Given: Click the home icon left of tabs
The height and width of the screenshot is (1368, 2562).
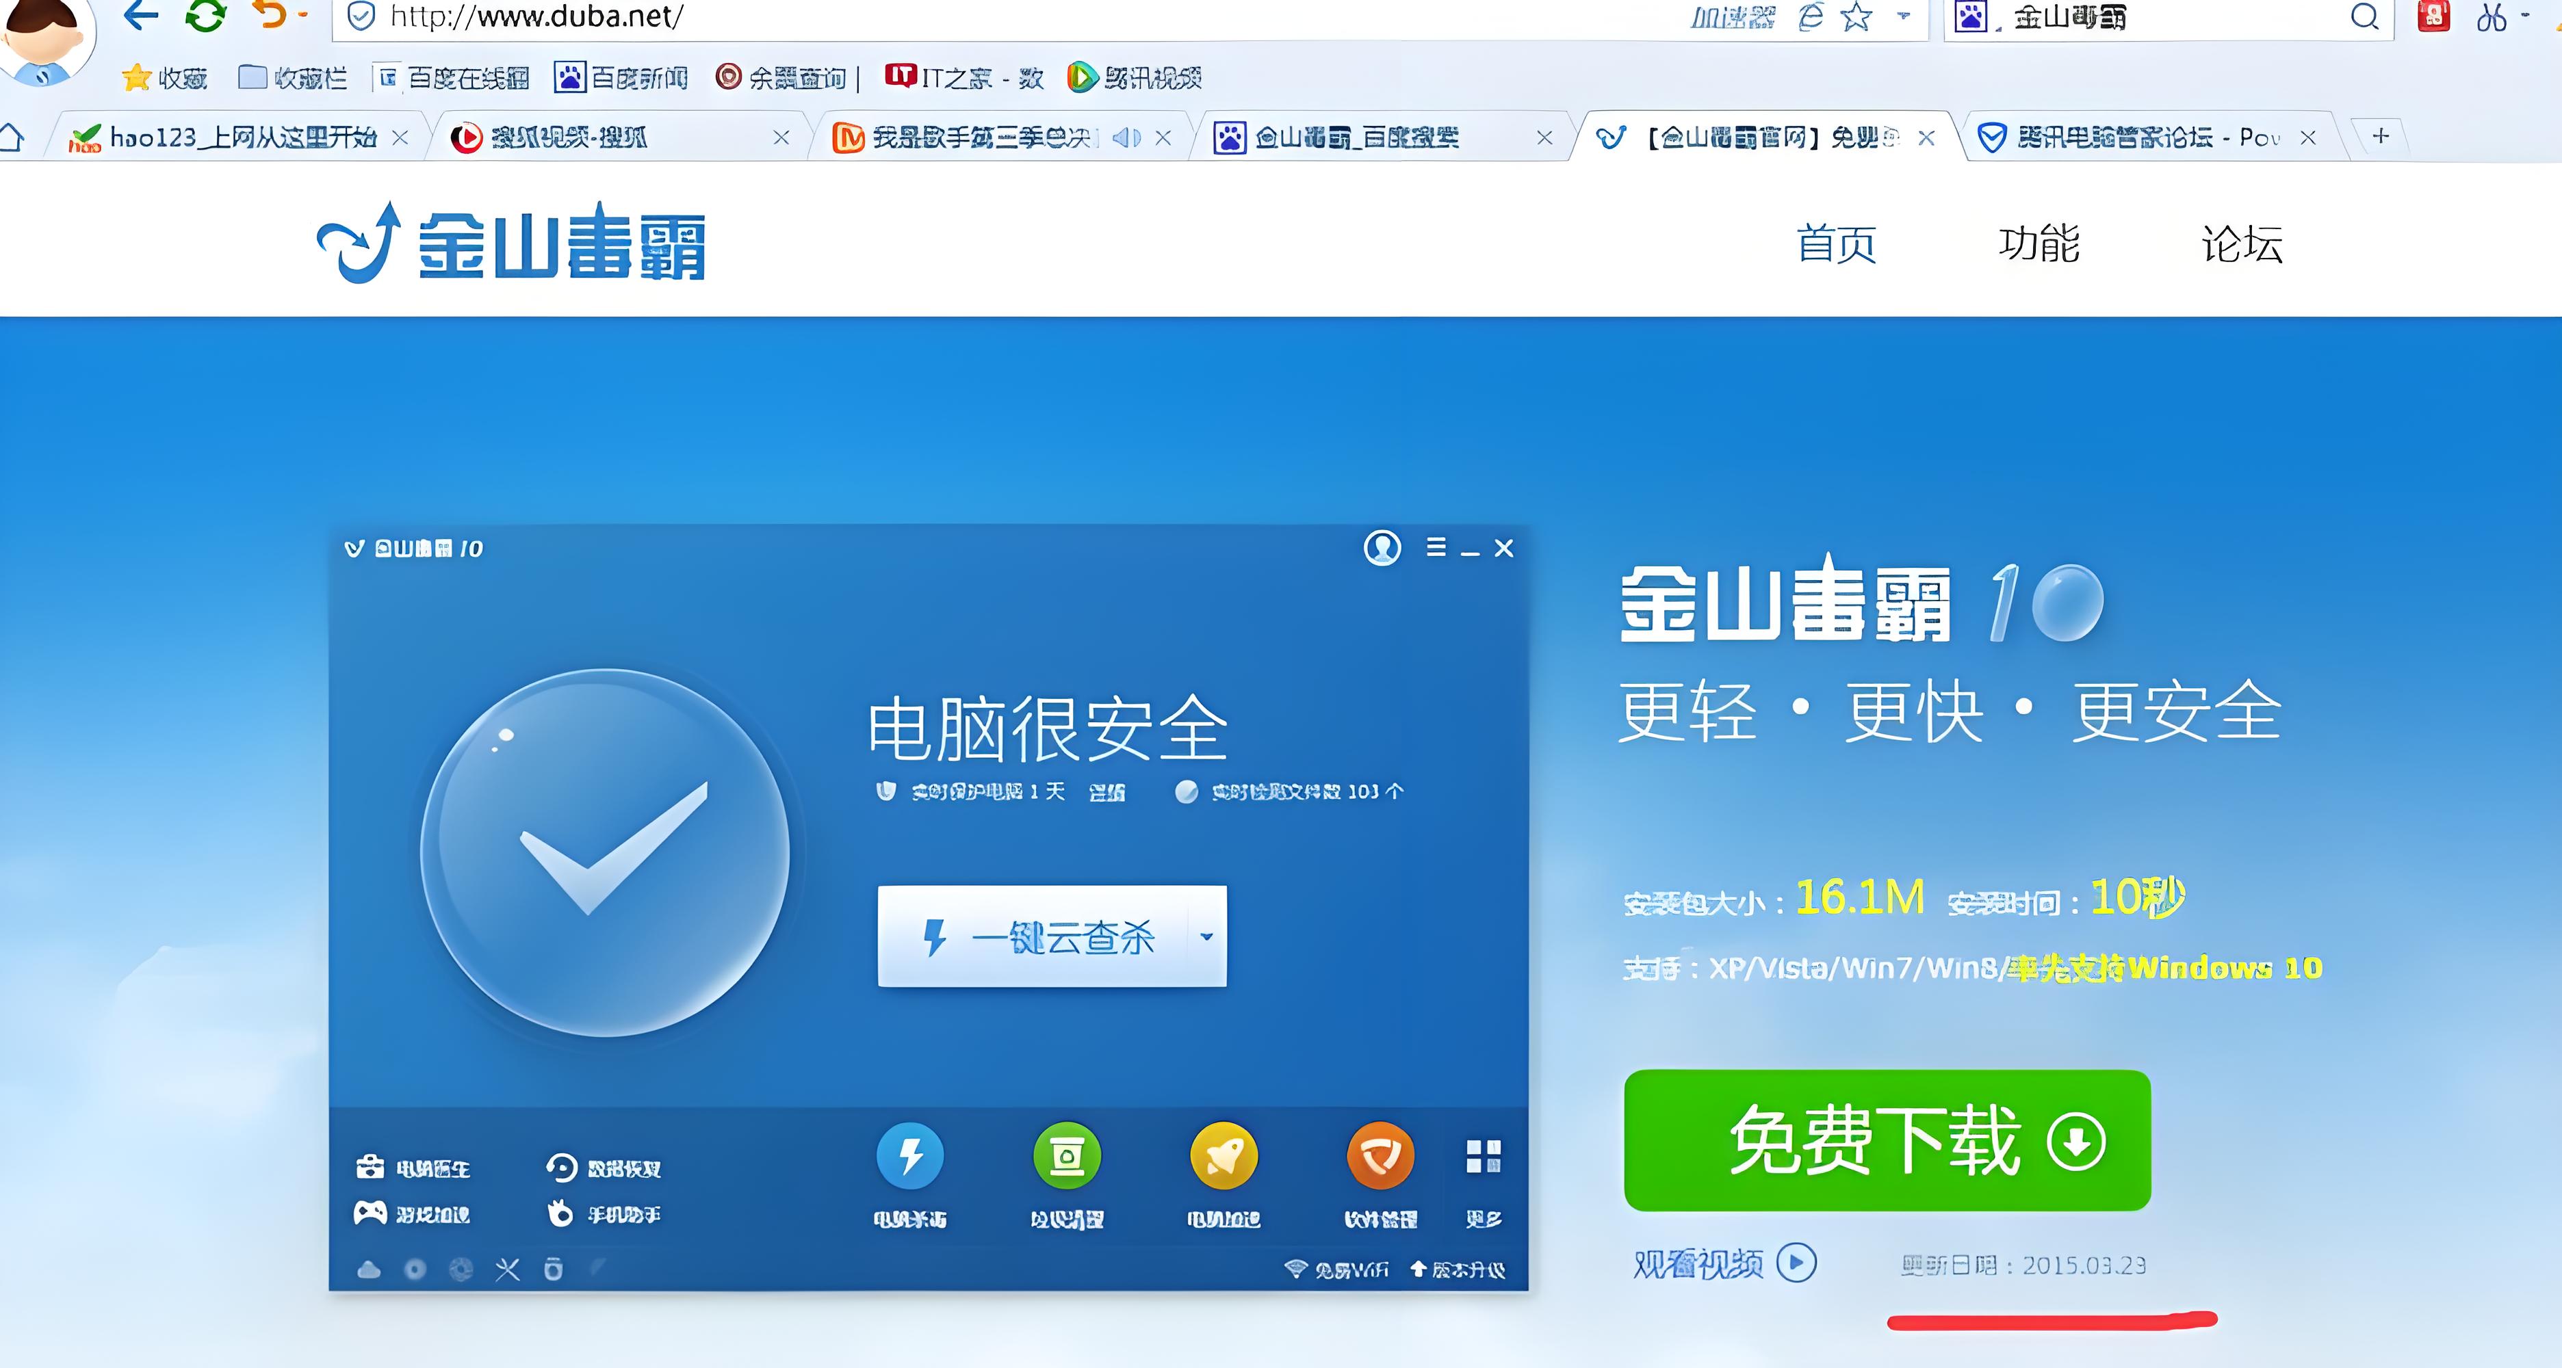Looking at the screenshot, I should 11,137.
